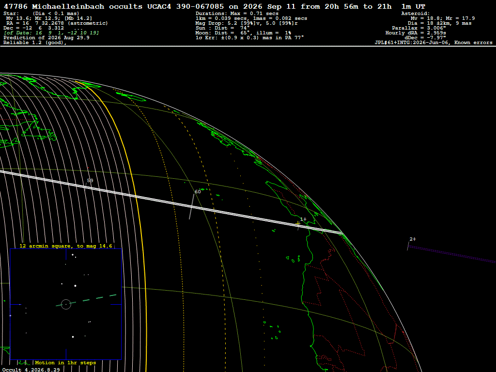Click the 'Prediction of 2026 Aug 29.9' text
This screenshot has width=496, height=372.
(x=46, y=38)
